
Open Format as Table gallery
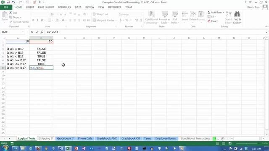164,18
